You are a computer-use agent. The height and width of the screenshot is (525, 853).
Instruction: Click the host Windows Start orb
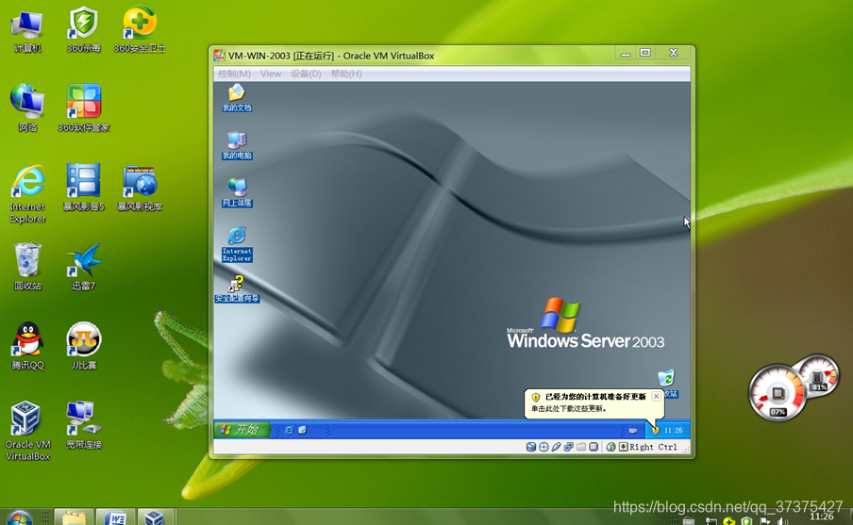(19, 518)
